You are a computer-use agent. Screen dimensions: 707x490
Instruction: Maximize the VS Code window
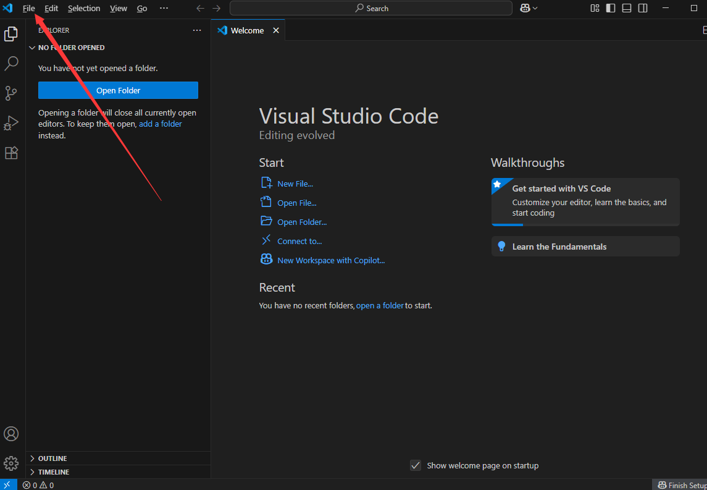click(x=694, y=8)
